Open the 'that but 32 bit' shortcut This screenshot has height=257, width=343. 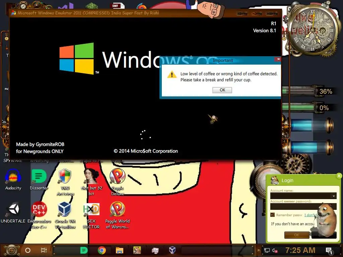91,182
